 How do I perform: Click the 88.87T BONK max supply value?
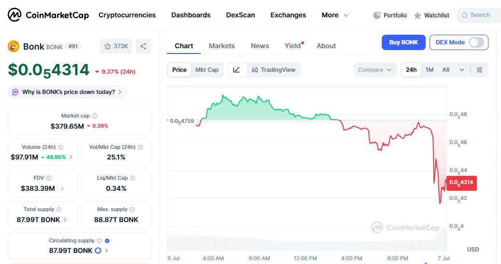click(x=116, y=220)
